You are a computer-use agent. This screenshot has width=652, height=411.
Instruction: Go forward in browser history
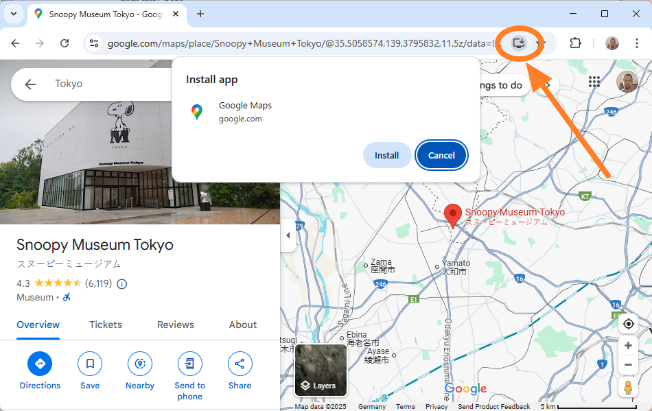click(x=40, y=43)
